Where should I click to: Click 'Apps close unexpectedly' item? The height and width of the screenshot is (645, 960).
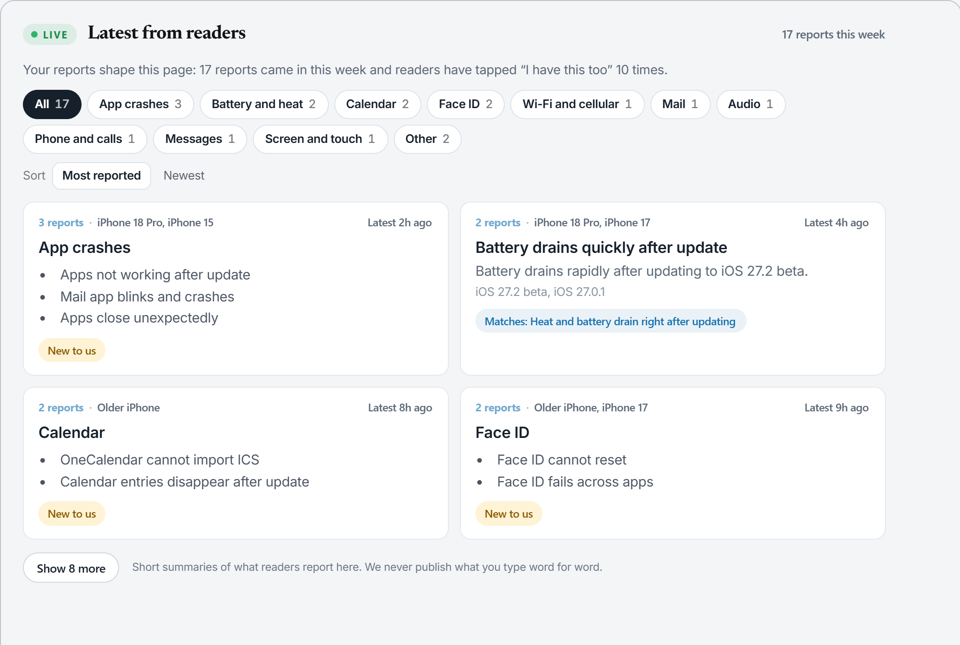pyautogui.click(x=139, y=317)
